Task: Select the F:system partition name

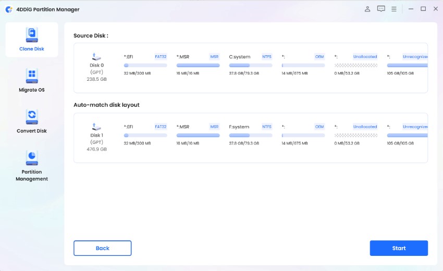Action: tap(239, 127)
